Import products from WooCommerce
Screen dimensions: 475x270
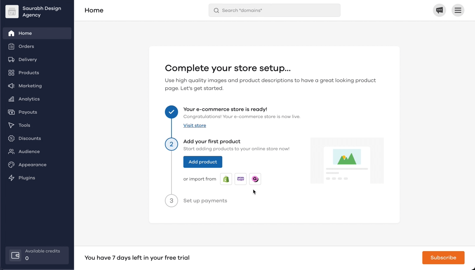click(x=240, y=179)
